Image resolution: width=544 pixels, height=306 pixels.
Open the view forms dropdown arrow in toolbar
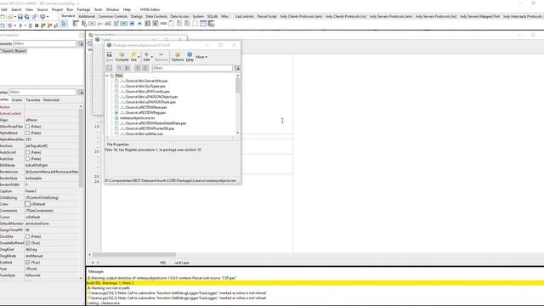pos(48,17)
